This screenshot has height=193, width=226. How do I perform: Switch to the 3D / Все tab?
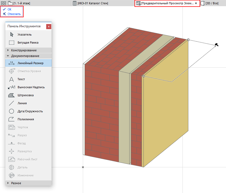[210, 3]
